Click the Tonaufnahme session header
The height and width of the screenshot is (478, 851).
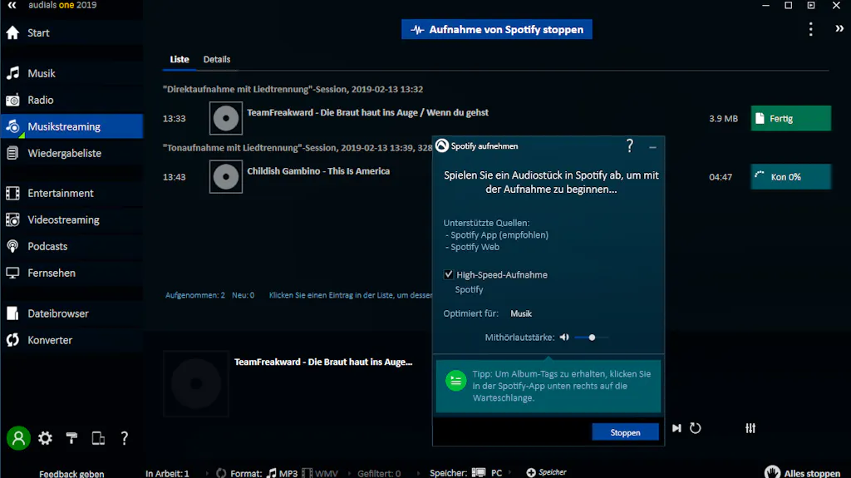coord(298,148)
